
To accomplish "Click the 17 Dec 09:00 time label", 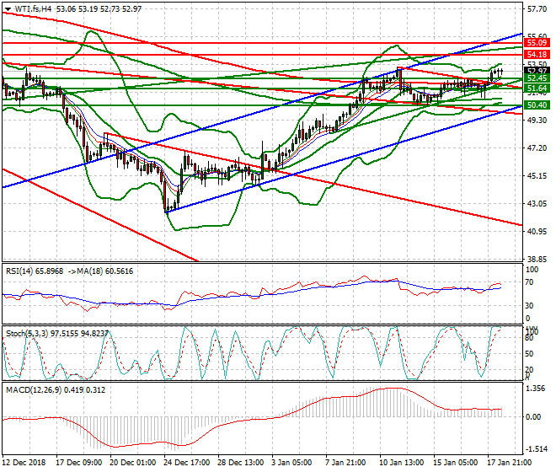I will point(78,463).
